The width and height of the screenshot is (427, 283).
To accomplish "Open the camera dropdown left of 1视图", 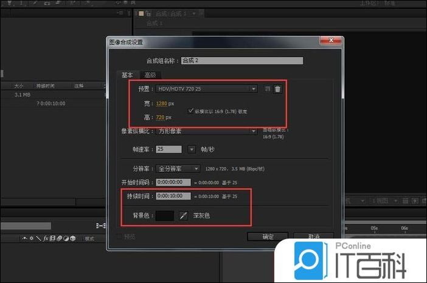I will 355,201.
